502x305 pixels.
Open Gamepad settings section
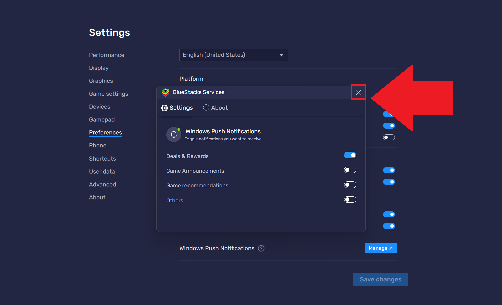(102, 120)
